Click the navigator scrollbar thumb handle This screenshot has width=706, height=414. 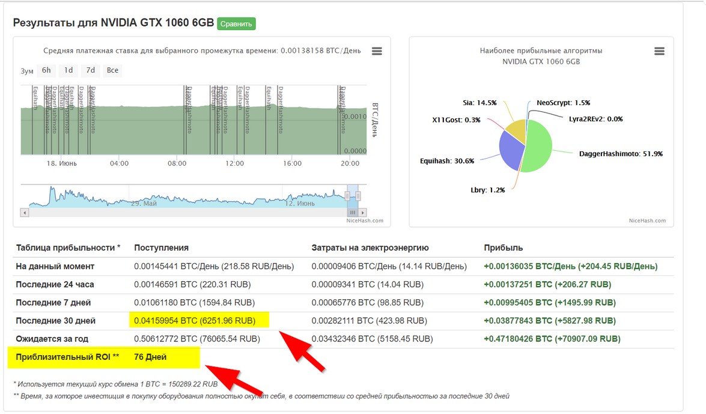353,213
